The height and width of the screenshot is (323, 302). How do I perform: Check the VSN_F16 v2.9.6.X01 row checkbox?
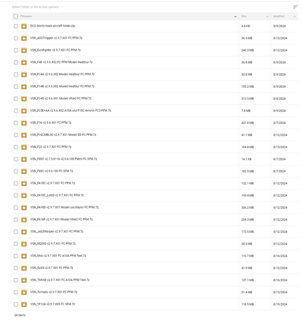pyautogui.click(x=16, y=123)
